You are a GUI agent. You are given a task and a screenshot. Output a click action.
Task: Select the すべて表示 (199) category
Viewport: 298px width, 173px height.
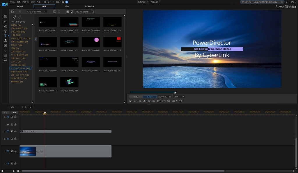click(18, 22)
